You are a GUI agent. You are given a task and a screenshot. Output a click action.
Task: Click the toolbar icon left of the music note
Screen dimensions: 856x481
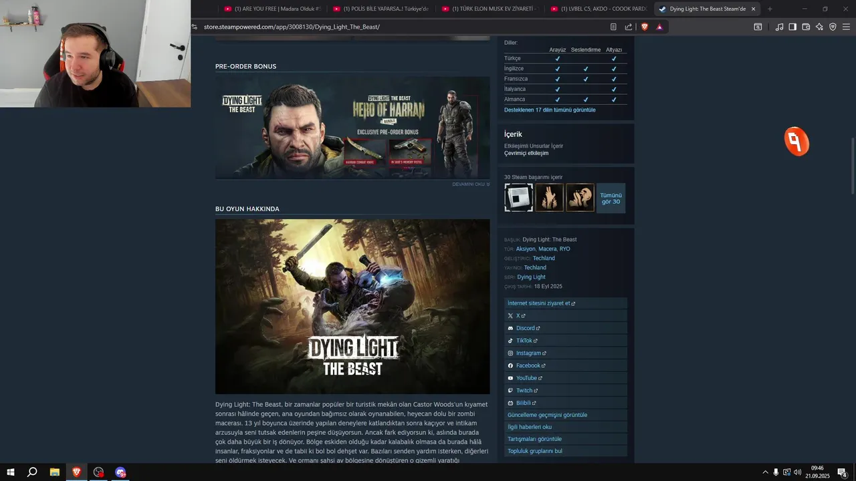pyautogui.click(x=758, y=27)
